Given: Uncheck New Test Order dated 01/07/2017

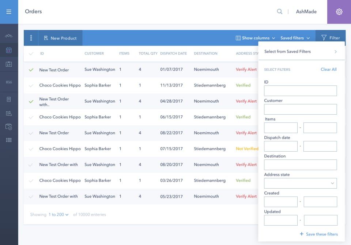Looking at the screenshot, I should 31,70.
